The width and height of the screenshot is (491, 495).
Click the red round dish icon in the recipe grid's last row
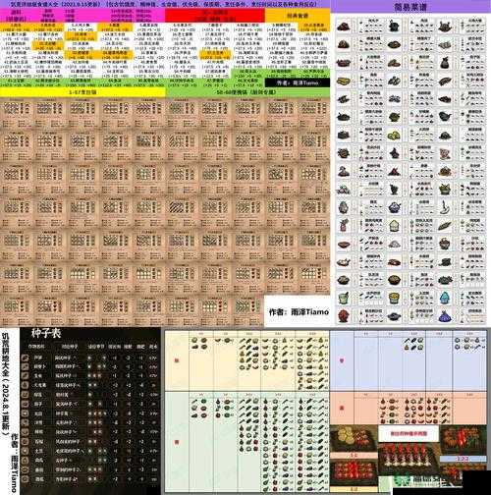pyautogui.click(x=344, y=315)
